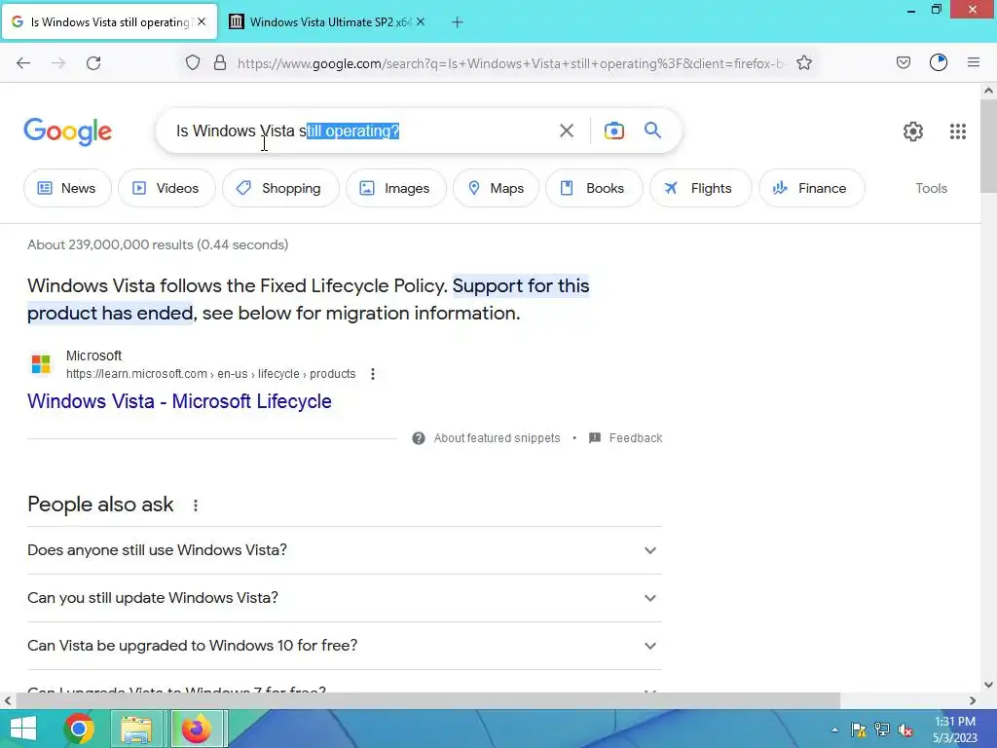Screen dimensions: 997x748
Task: Click the scroll down arrow
Action: pos(988,685)
